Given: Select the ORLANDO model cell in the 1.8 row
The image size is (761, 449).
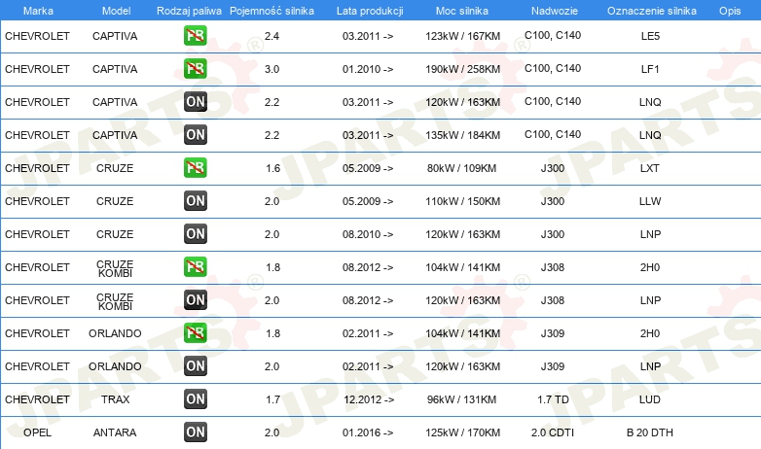Looking at the screenshot, I should coord(115,333).
